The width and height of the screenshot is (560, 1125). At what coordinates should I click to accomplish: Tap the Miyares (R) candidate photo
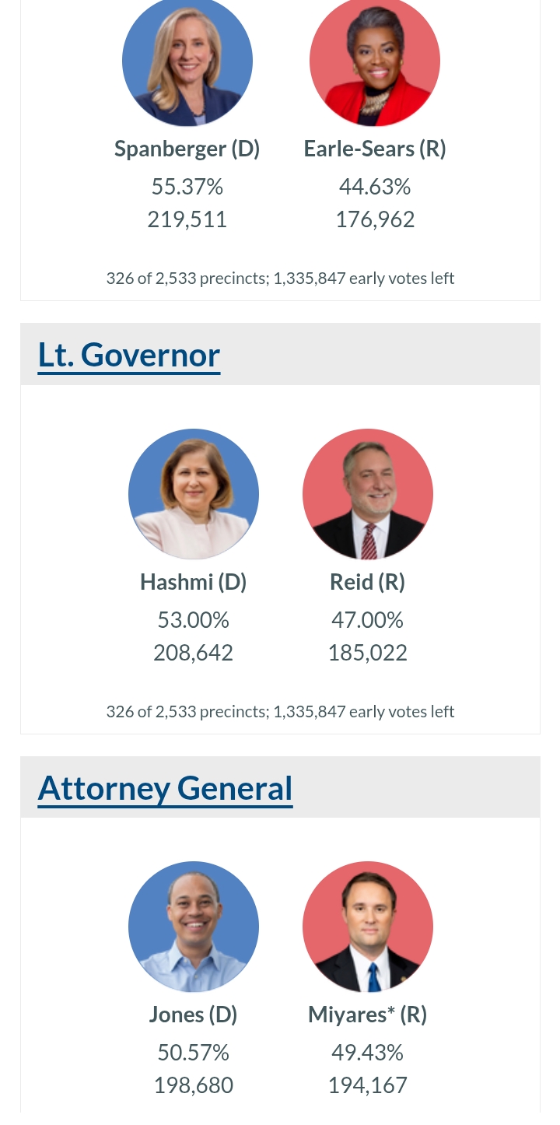coord(368,927)
